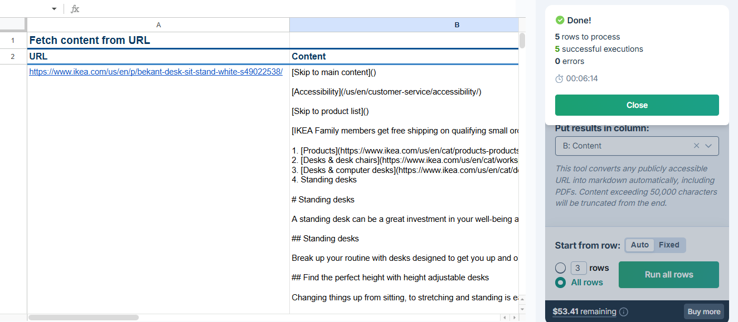Open the IKEA Bekant desk URL link
The height and width of the screenshot is (322, 738).
(156, 72)
